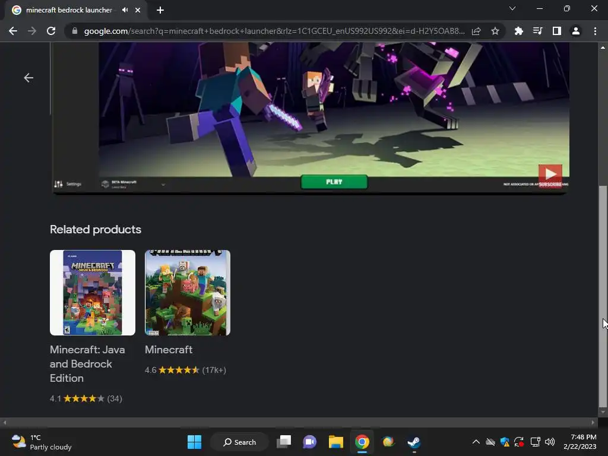View site information lock icon
The width and height of the screenshot is (608, 456).
(x=75, y=31)
